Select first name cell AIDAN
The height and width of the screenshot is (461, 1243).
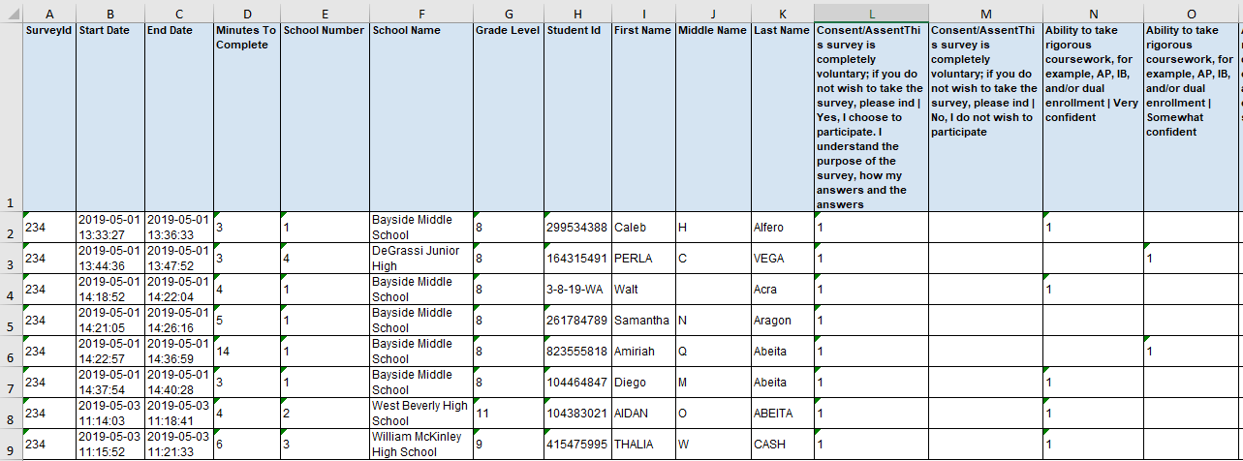[643, 414]
